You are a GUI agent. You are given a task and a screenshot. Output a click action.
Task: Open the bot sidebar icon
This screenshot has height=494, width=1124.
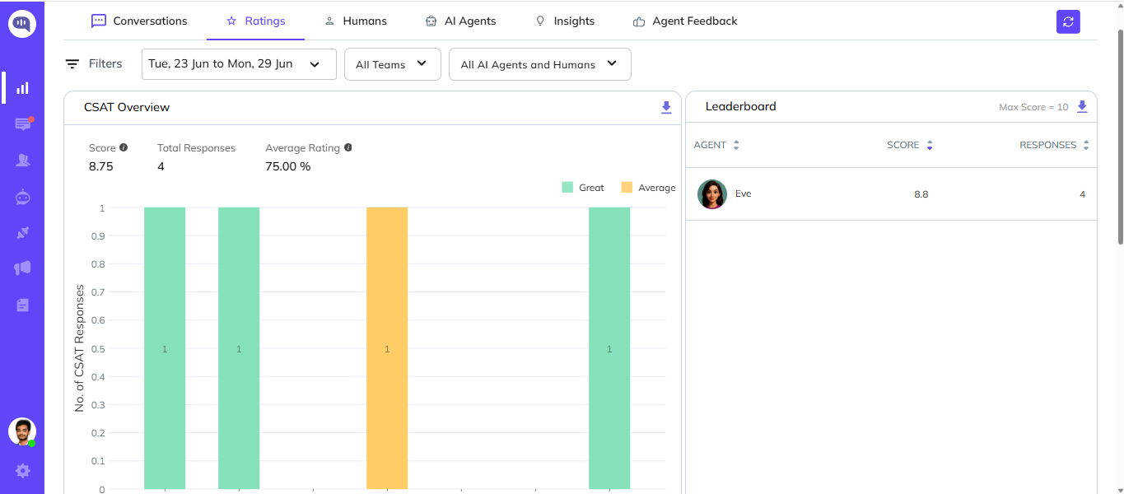[x=23, y=197]
